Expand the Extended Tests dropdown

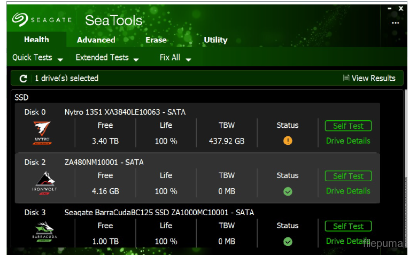[107, 58]
